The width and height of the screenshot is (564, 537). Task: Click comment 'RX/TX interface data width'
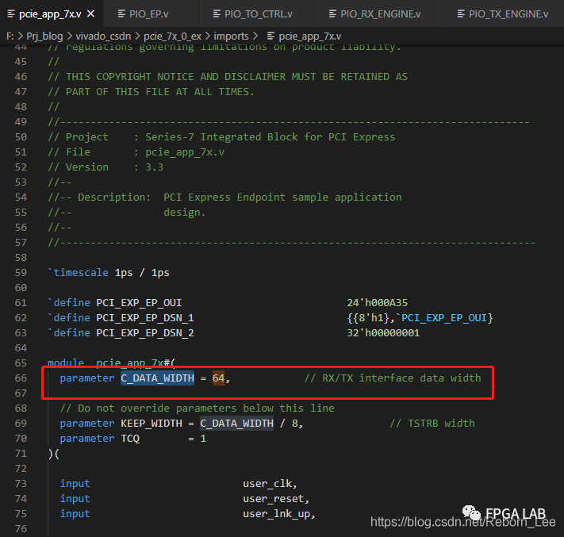coord(393,378)
